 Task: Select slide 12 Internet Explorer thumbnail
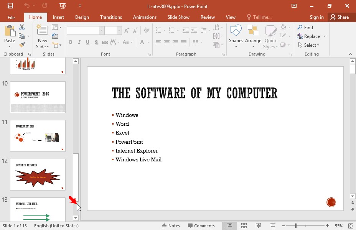click(38, 174)
